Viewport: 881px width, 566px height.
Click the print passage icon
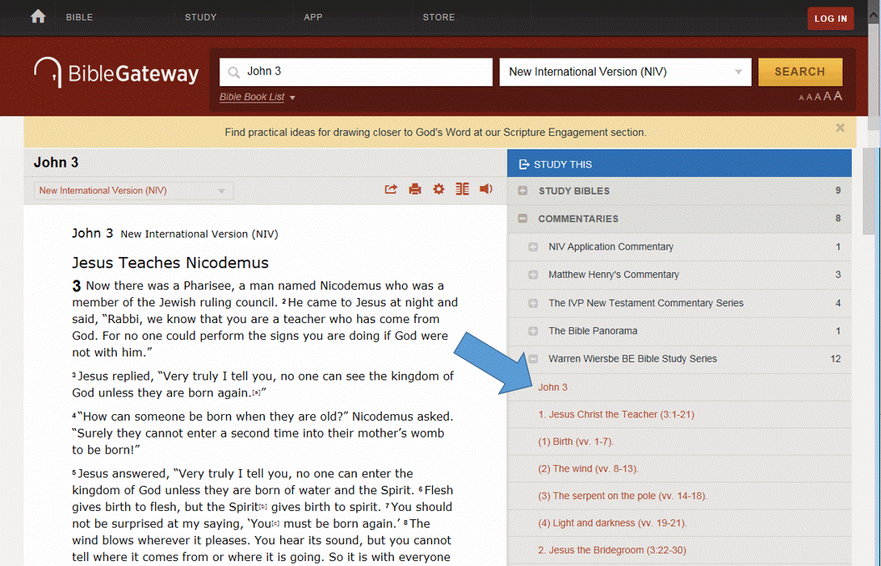click(x=415, y=189)
